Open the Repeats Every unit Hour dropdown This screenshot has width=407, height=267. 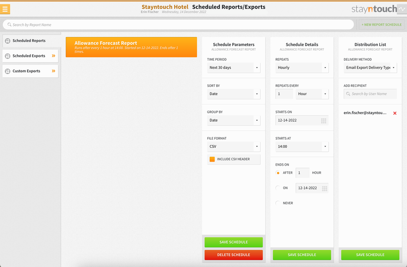[x=312, y=94]
